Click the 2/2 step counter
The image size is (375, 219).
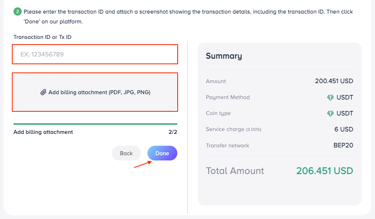pyautogui.click(x=173, y=132)
